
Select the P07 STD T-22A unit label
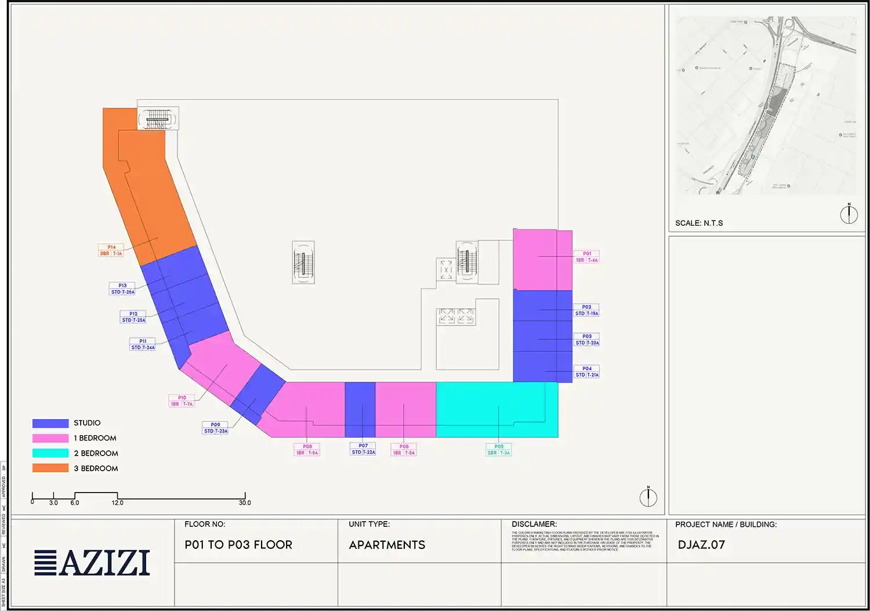363,449
